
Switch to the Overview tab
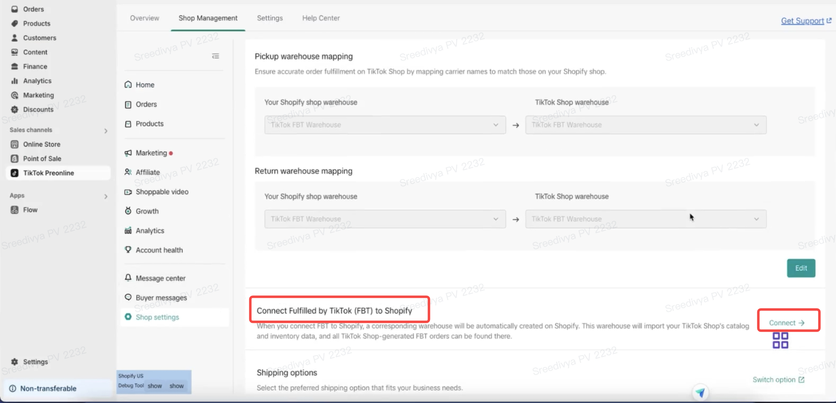tap(144, 18)
